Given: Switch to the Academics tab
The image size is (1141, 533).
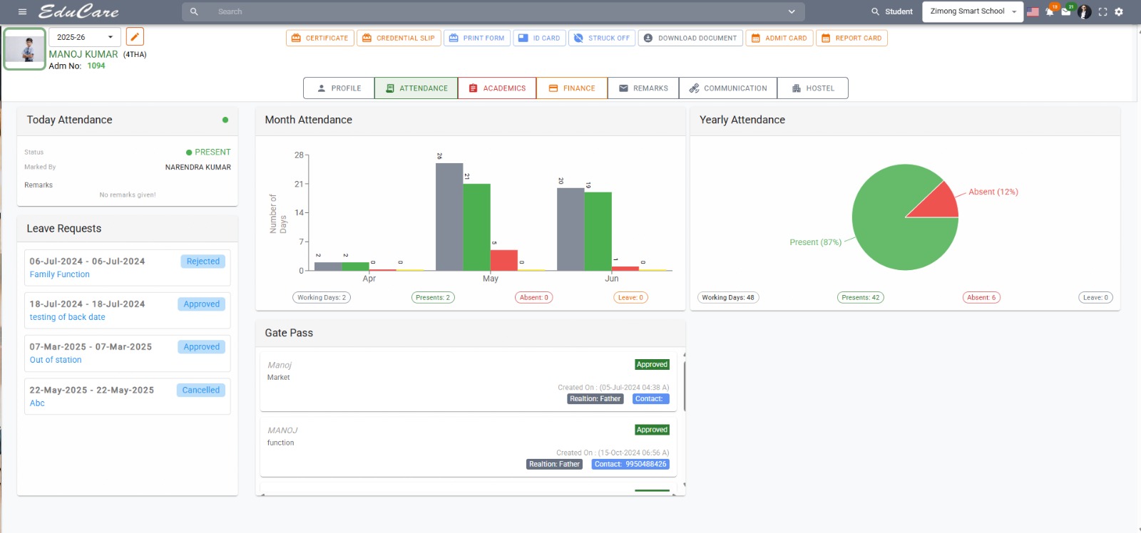Looking at the screenshot, I should (497, 88).
